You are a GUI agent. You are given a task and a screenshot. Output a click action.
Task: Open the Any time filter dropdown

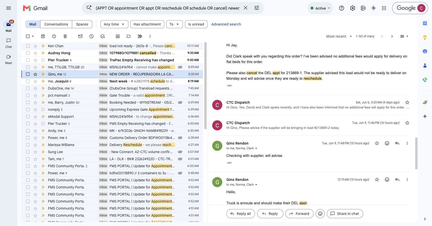pos(114,24)
